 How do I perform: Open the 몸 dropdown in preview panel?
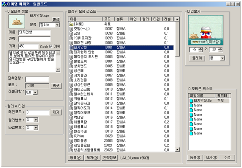tap(223, 58)
